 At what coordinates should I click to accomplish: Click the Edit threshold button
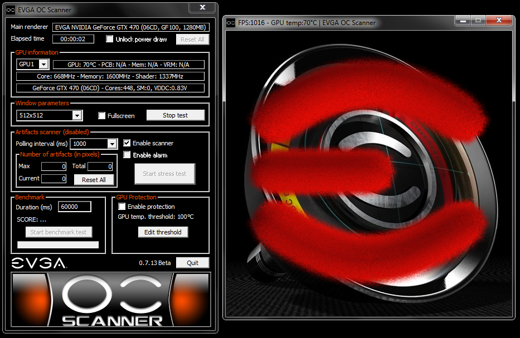click(x=163, y=232)
